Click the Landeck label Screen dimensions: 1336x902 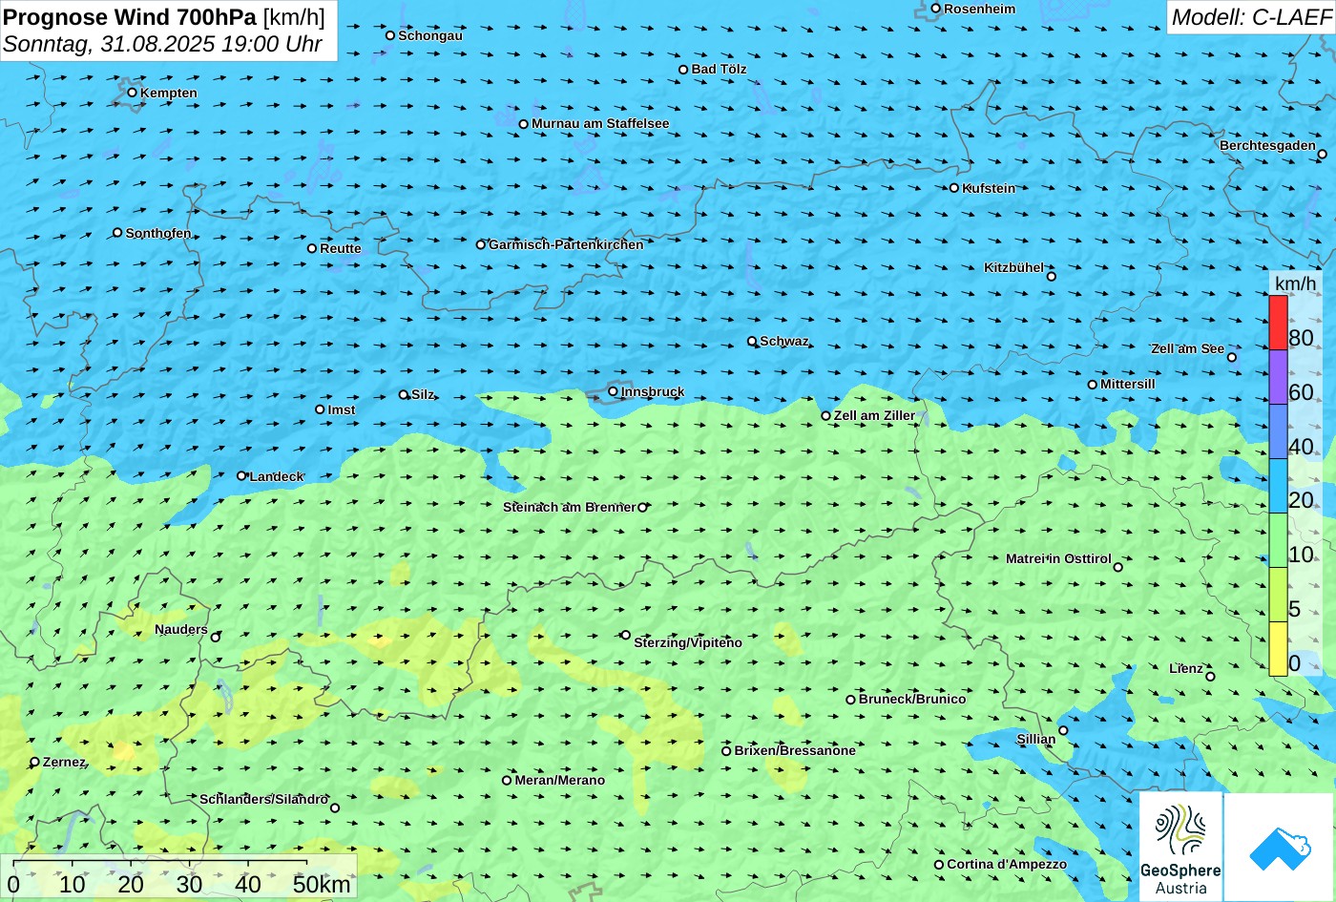pyautogui.click(x=277, y=476)
